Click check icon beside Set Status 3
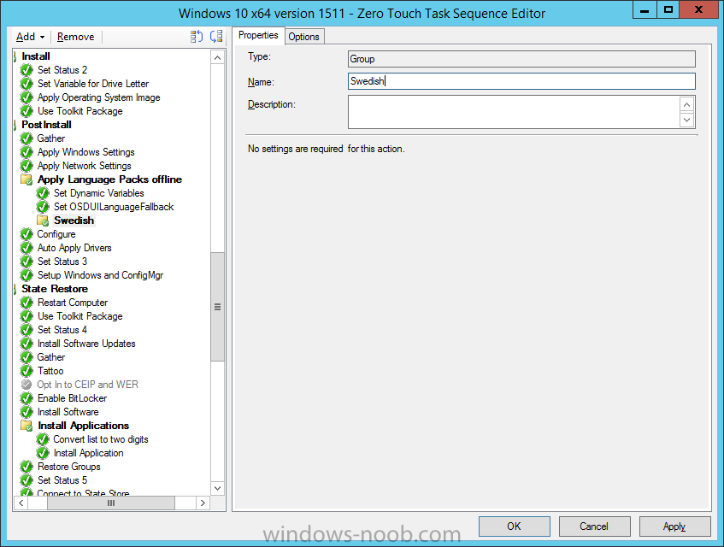The image size is (724, 547). [26, 262]
